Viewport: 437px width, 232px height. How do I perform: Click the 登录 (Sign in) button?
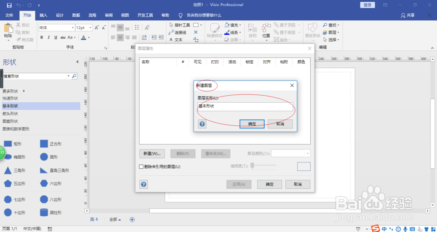click(368, 5)
